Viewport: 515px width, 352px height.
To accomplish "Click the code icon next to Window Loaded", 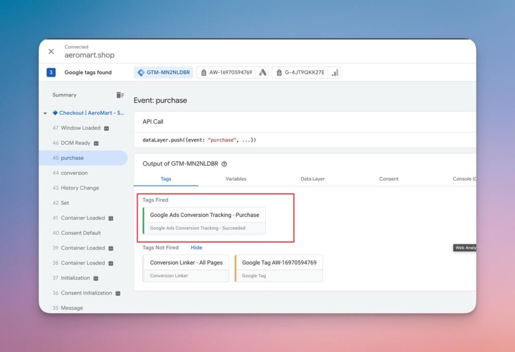I will (x=107, y=128).
